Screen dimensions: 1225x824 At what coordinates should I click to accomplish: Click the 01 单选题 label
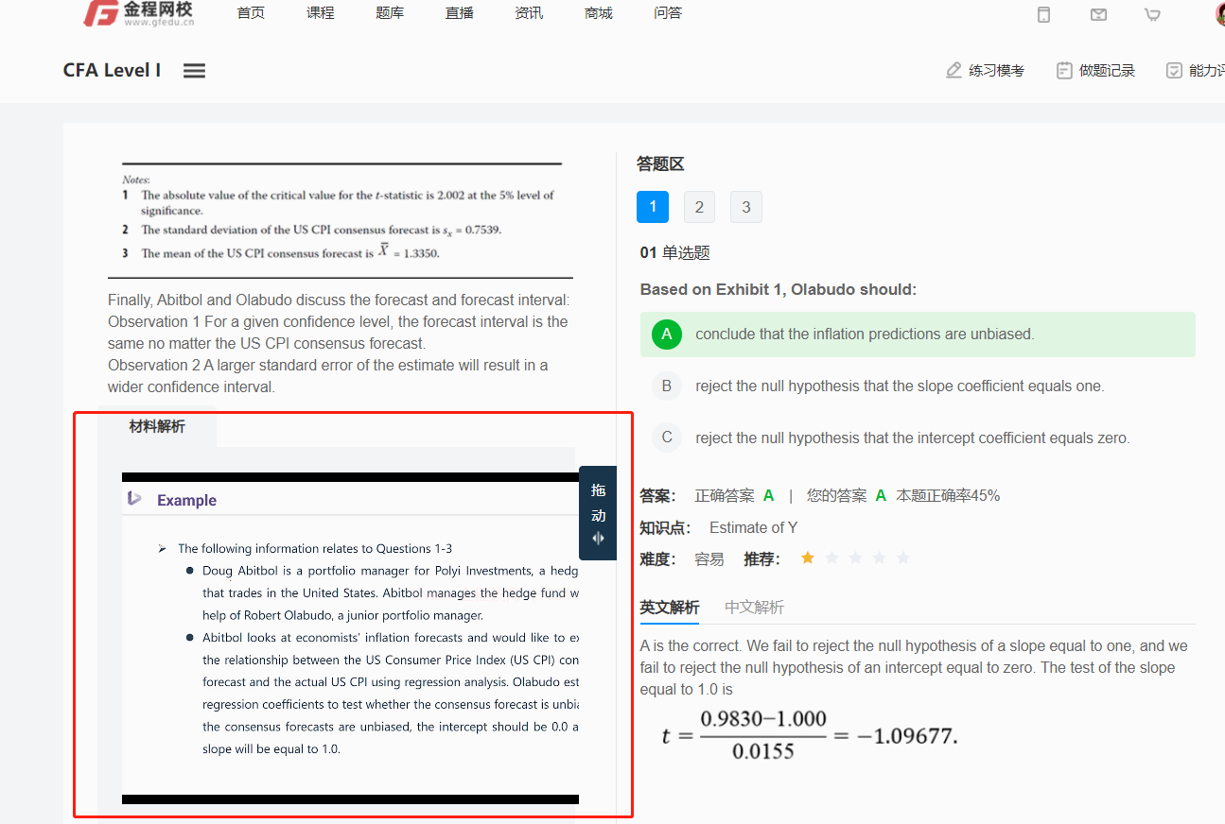675,252
